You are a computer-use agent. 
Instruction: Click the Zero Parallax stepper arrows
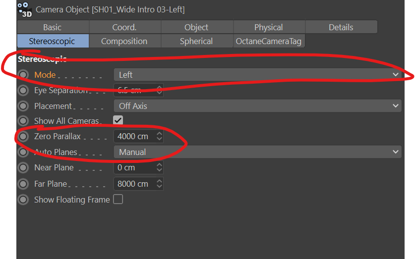point(159,136)
